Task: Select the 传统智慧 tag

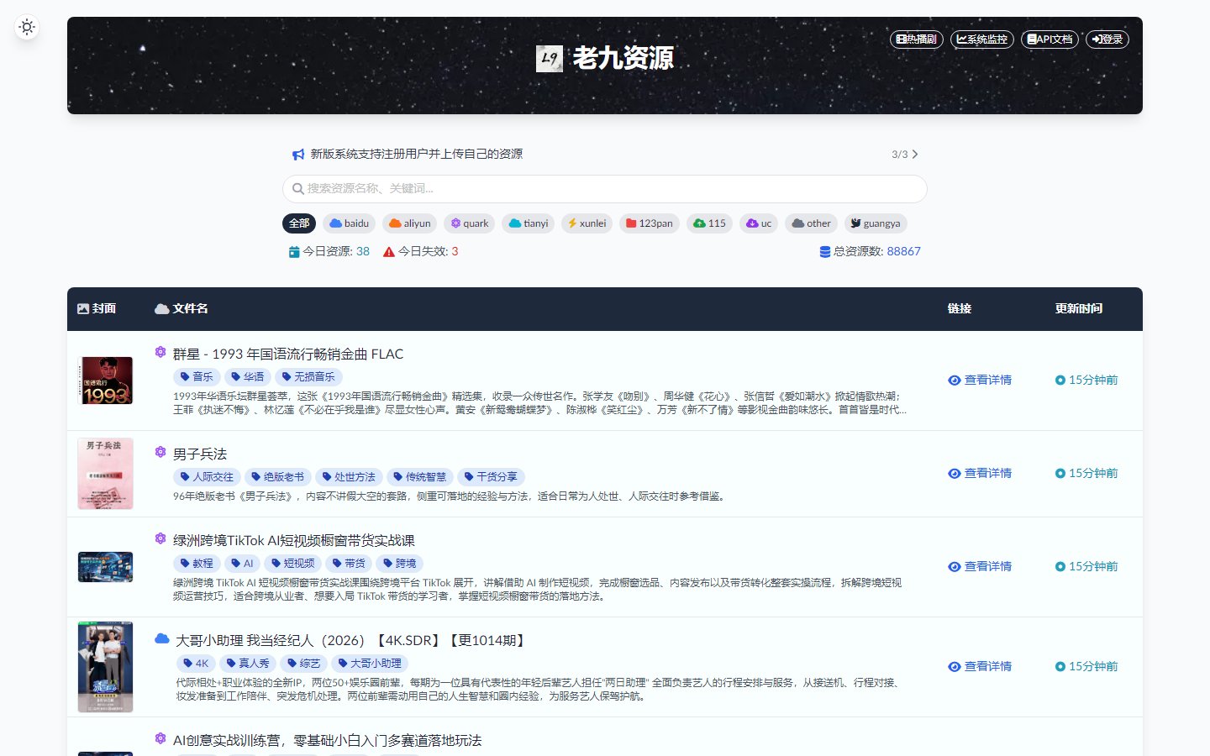Action: point(420,477)
